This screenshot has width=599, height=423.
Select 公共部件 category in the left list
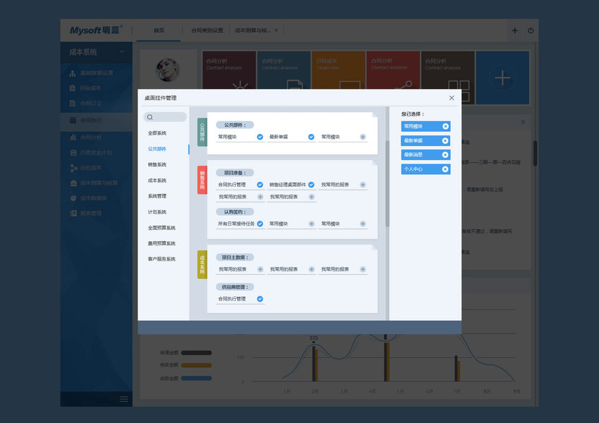[x=157, y=149]
